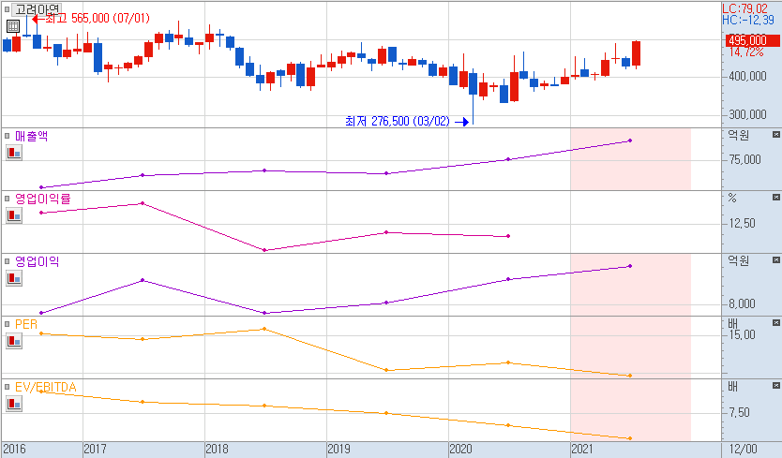Viewport: 782px width, 458px height.
Task: Click the chart settings icon in 매출액 panel
Action: coord(14,153)
